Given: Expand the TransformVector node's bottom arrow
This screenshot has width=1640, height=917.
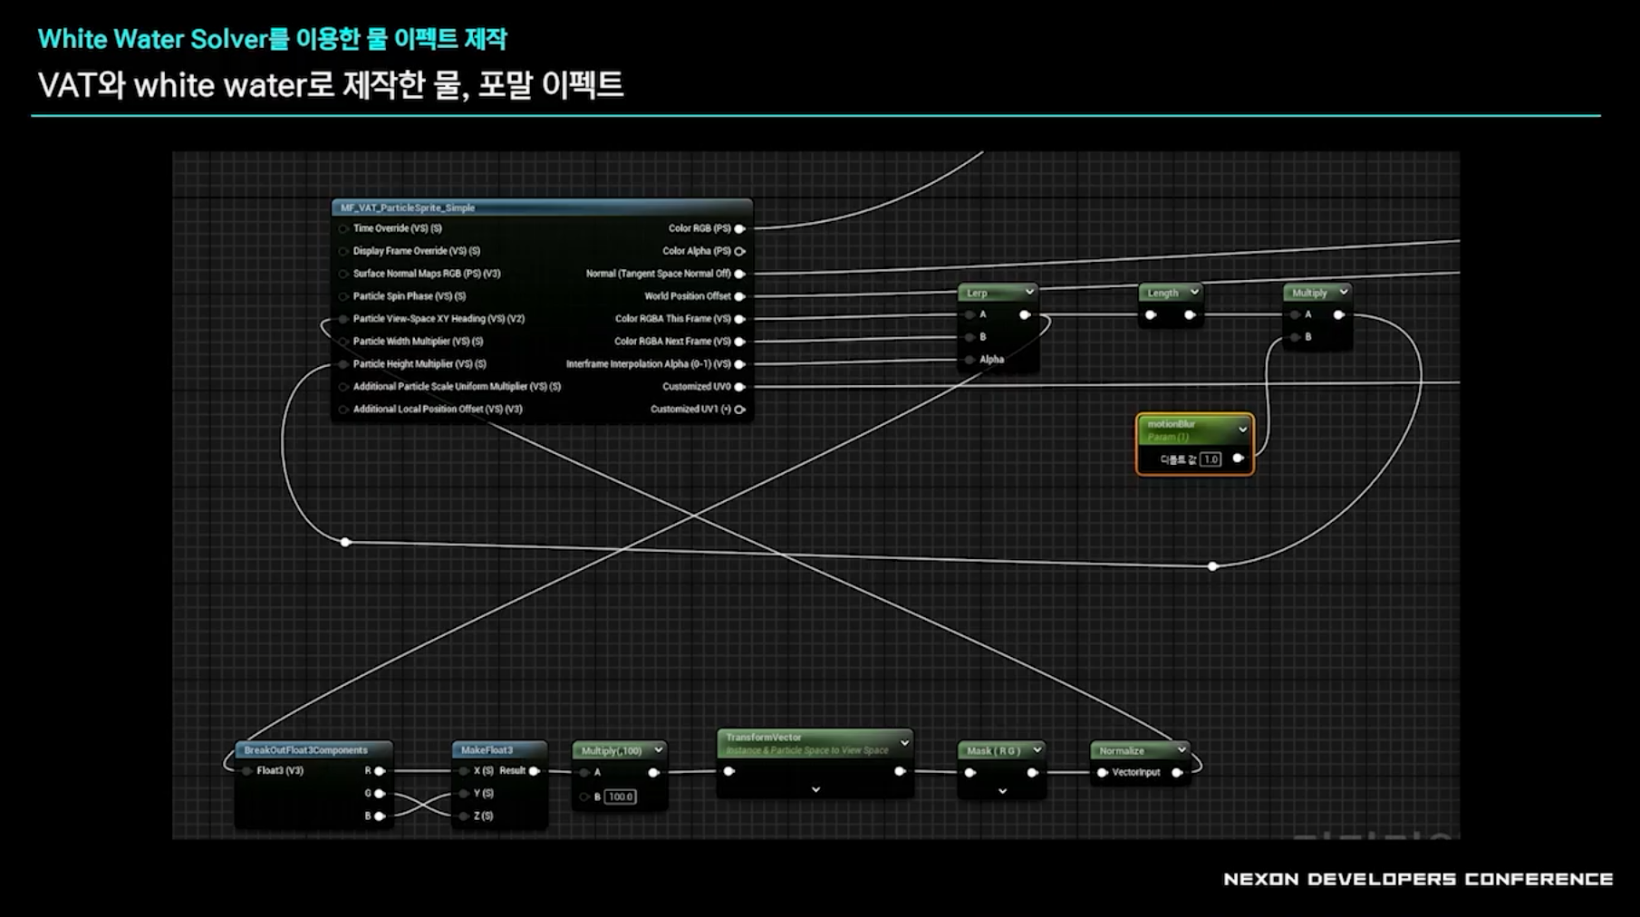Looking at the screenshot, I should click(815, 790).
